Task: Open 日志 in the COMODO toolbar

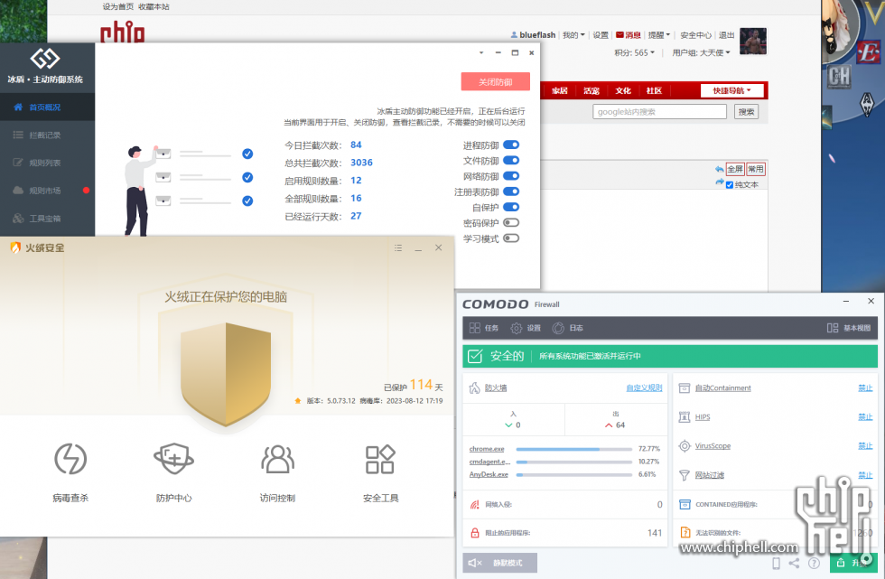Action: coord(568,328)
